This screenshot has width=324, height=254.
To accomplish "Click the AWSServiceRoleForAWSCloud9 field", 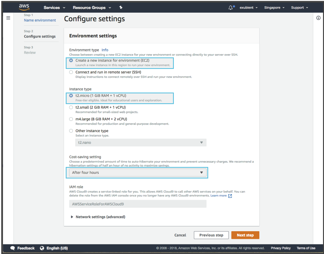I will pos(138,204).
